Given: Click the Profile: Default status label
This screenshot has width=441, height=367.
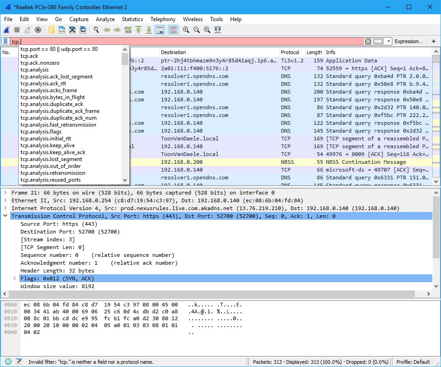Looking at the screenshot, I should tap(413, 362).
